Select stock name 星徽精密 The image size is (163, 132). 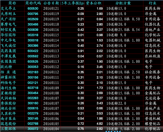tap(8, 93)
